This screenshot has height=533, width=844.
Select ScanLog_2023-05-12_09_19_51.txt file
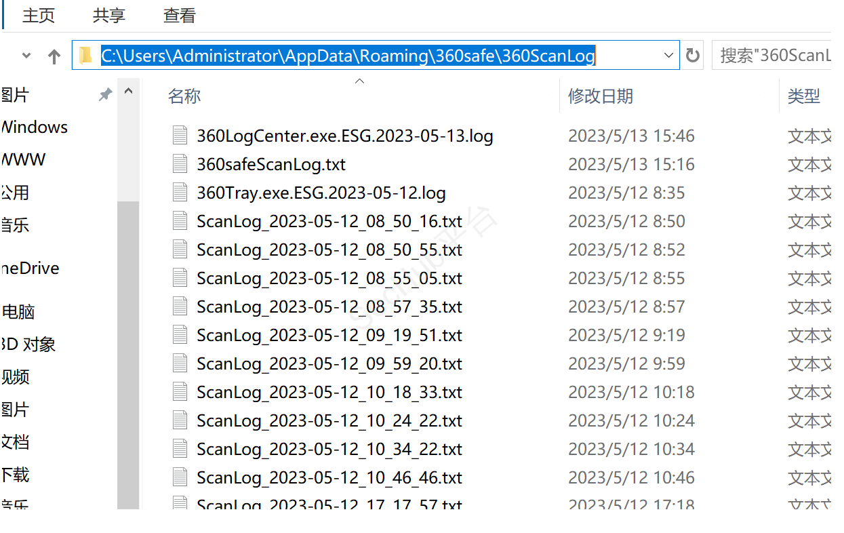329,335
